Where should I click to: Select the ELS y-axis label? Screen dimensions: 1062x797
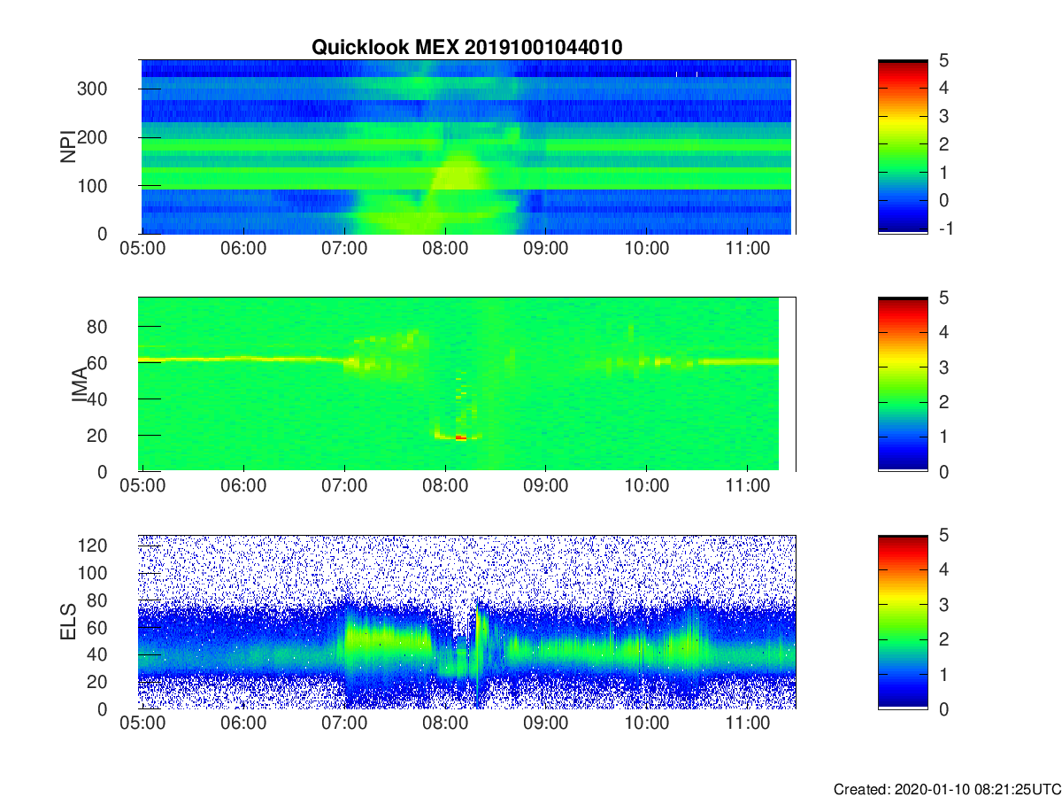pyautogui.click(x=67, y=622)
